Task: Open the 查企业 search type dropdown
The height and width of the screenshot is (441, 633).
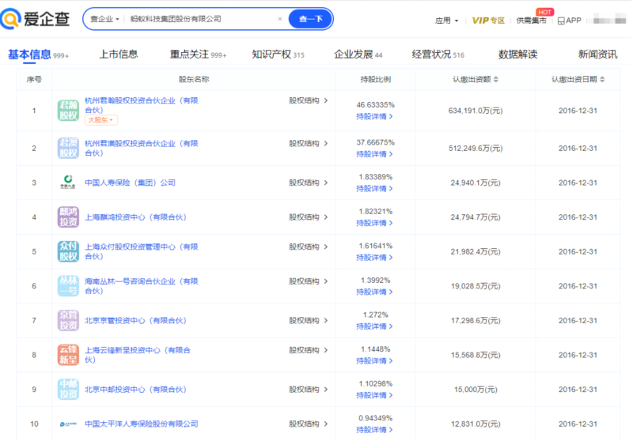Action: point(105,19)
